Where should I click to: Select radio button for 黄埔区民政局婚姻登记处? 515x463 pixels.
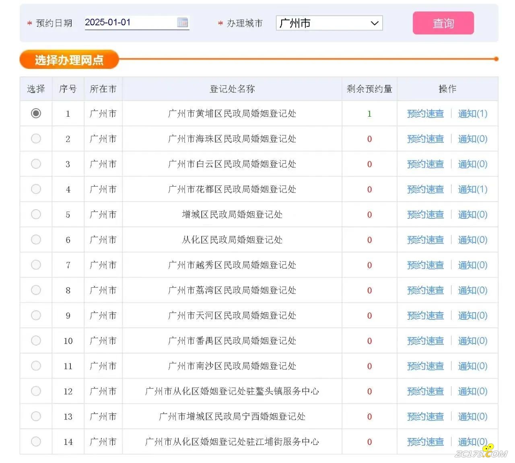pos(36,113)
